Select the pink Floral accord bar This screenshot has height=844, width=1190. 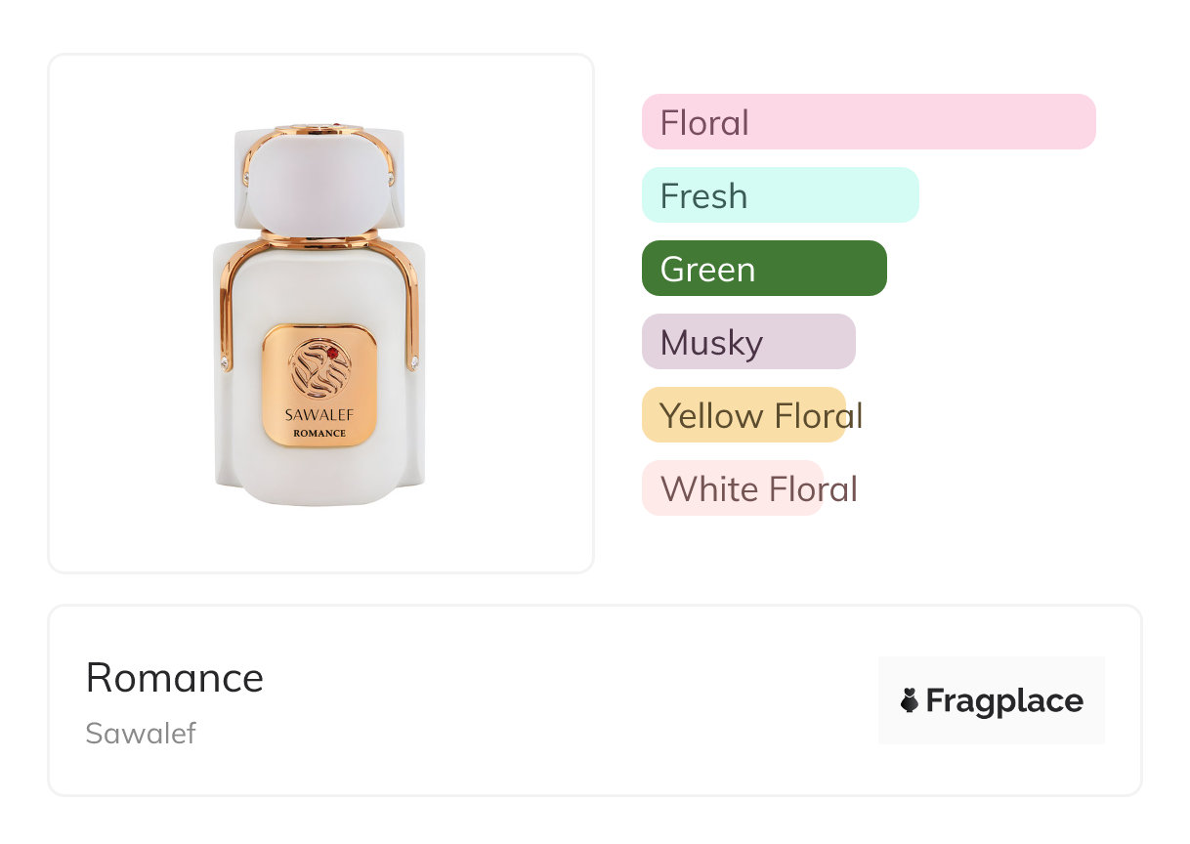click(868, 122)
